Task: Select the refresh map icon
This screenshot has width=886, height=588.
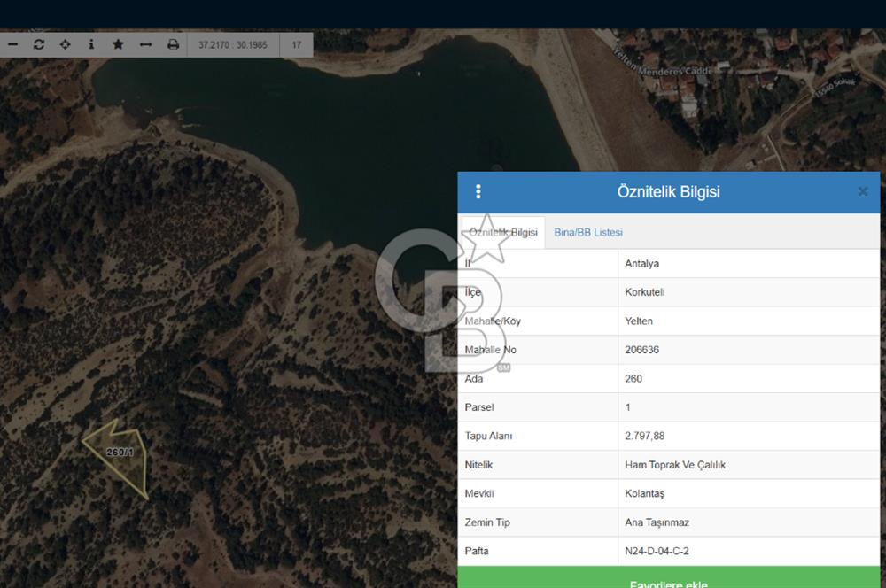Action: (38, 43)
